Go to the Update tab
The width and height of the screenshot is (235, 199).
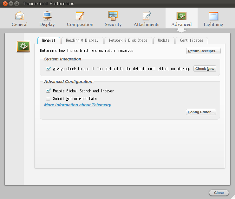(164, 40)
